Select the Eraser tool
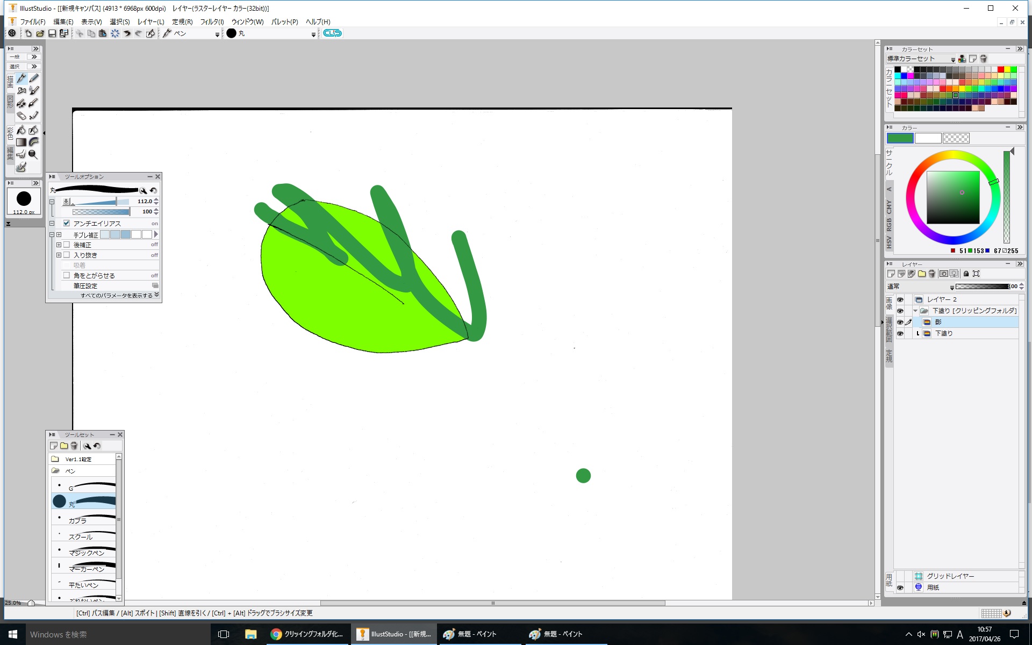Viewport: 1032px width, 645px height. click(x=21, y=116)
